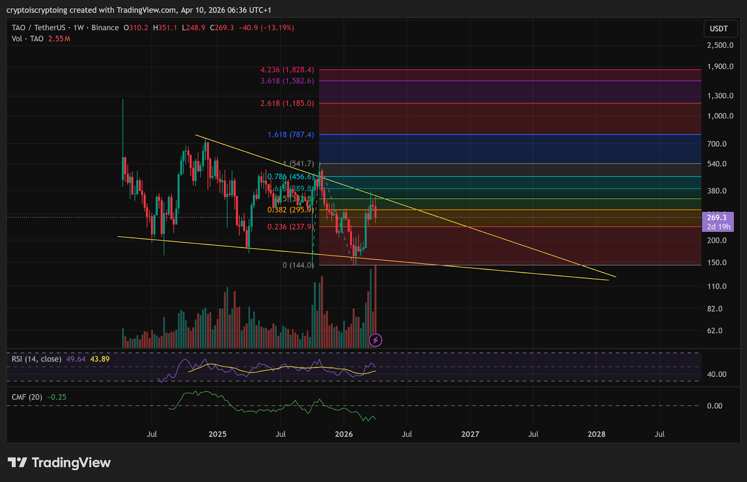Click the 269.3 current price label
The height and width of the screenshot is (482, 747).
[717, 217]
